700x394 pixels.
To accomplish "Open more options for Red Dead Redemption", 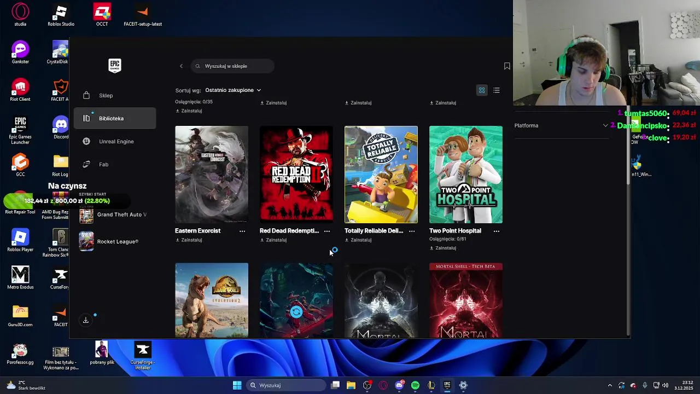I will point(327,231).
